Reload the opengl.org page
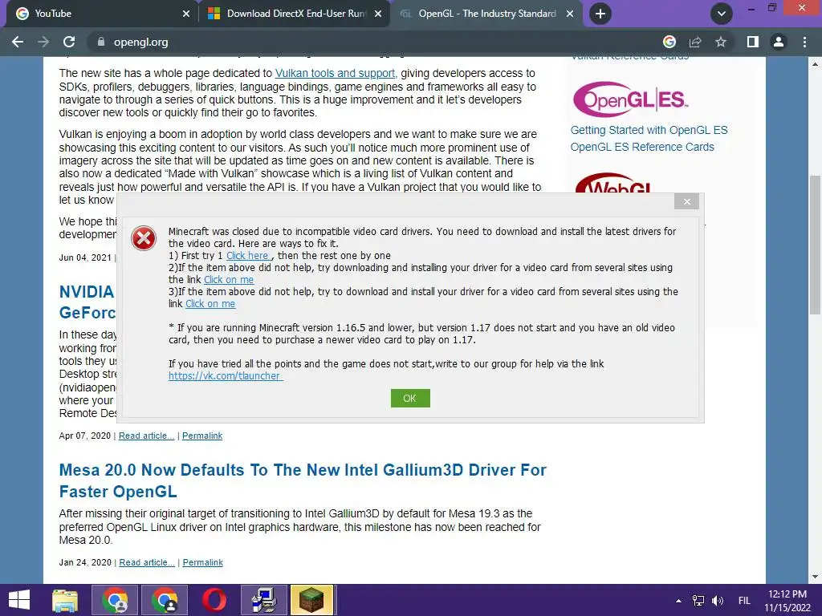The width and height of the screenshot is (822, 616). pos(69,42)
